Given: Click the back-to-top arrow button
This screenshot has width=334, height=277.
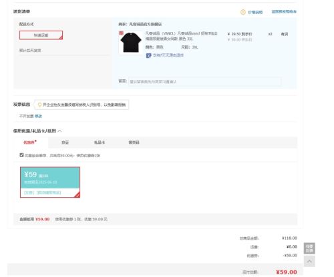Looking at the screenshot, I should (x=309, y=261).
